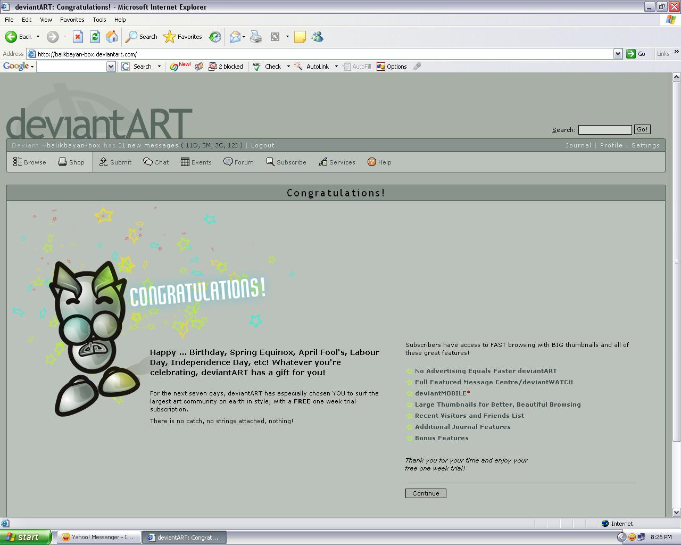Open the deviantART Help page
Viewport: 681px width, 545px height.
click(379, 162)
